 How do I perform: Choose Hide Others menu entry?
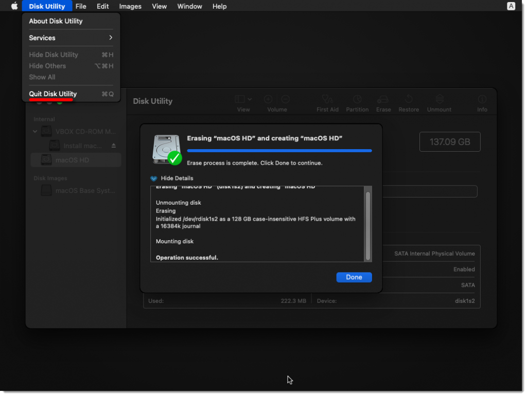pos(71,66)
